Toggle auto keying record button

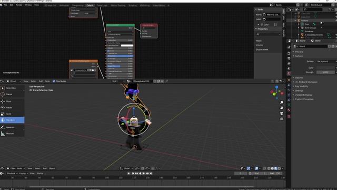[x=128, y=174]
